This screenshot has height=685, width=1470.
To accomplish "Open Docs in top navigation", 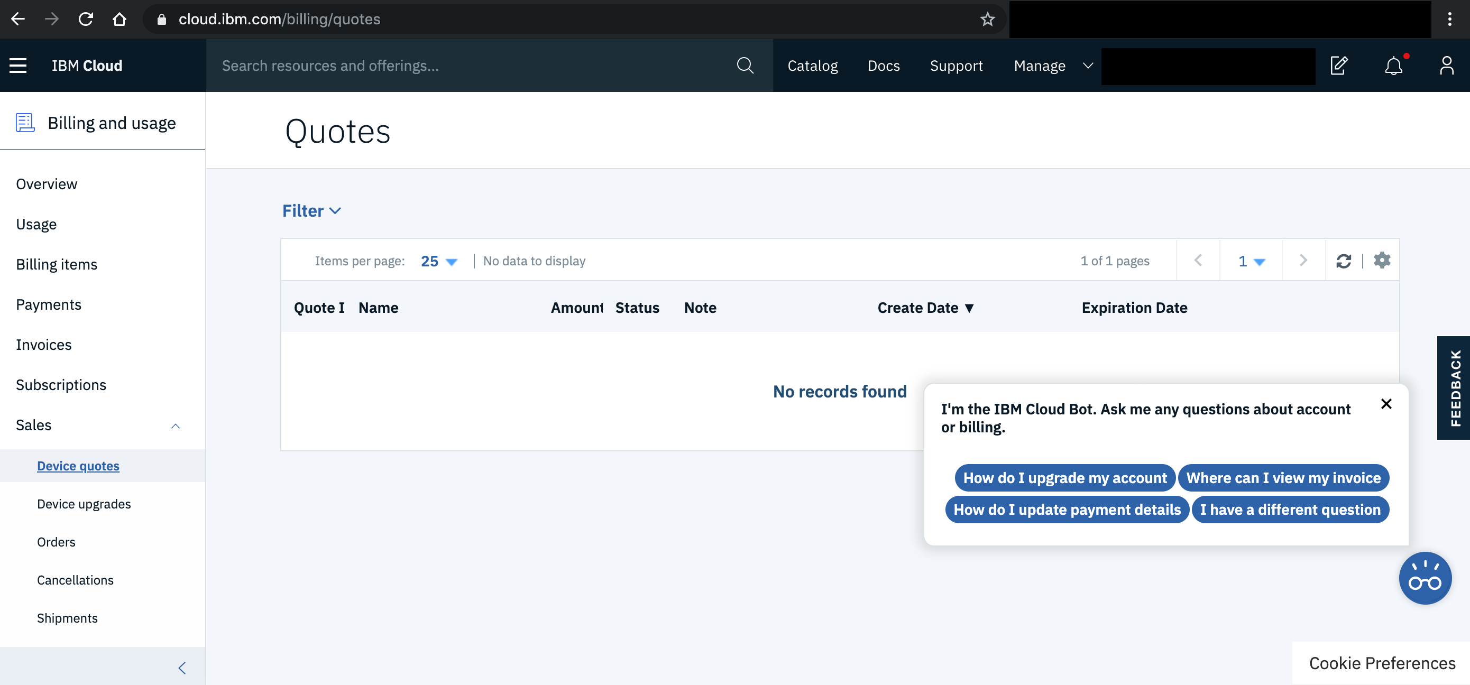I will (x=884, y=66).
